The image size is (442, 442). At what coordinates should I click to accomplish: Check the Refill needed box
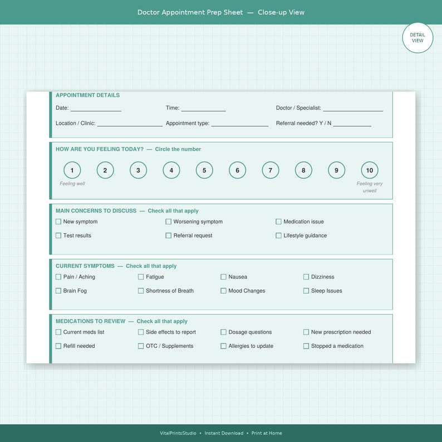click(x=58, y=346)
